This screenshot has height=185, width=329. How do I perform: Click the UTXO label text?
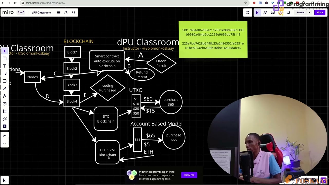click(136, 90)
